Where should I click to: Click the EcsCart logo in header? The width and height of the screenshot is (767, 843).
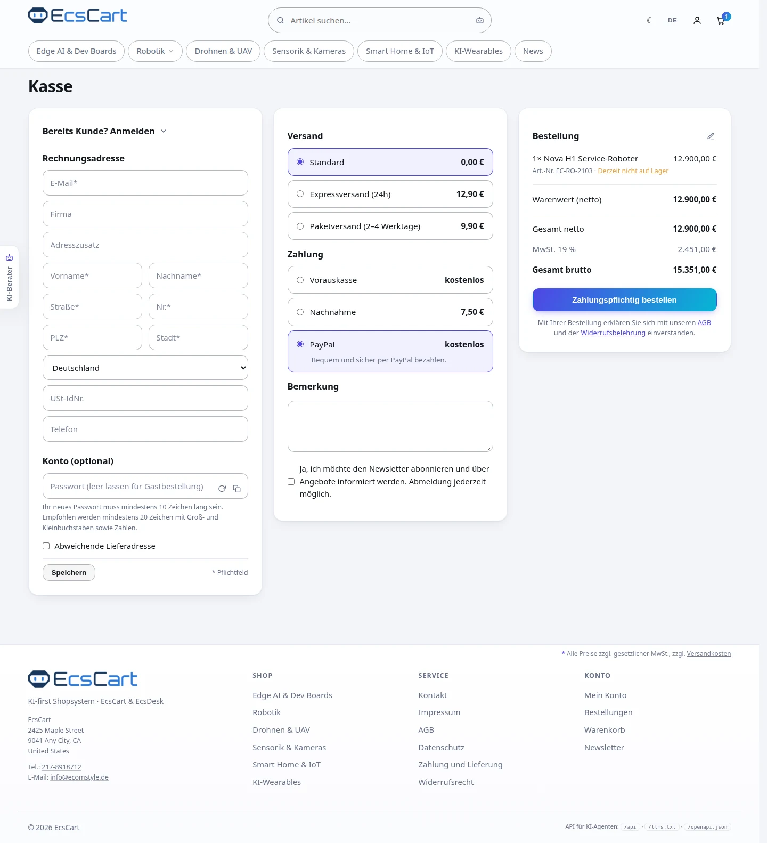[78, 15]
